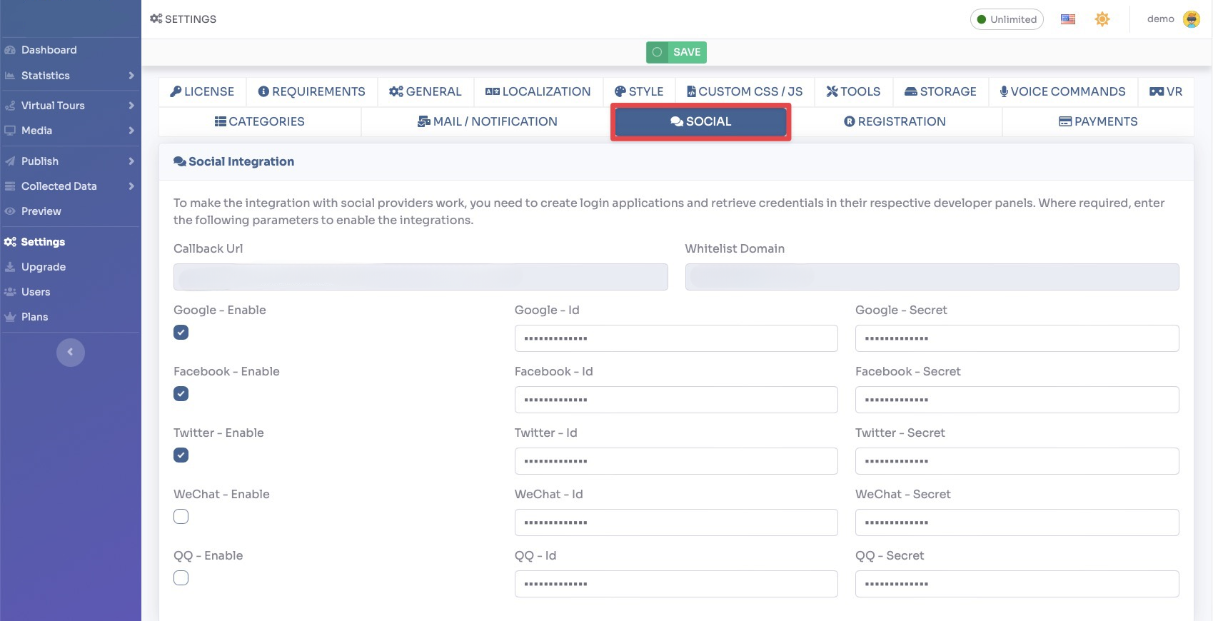Image resolution: width=1213 pixels, height=621 pixels.
Task: Expand the Collected Data submenu arrow
Action: pos(131,186)
